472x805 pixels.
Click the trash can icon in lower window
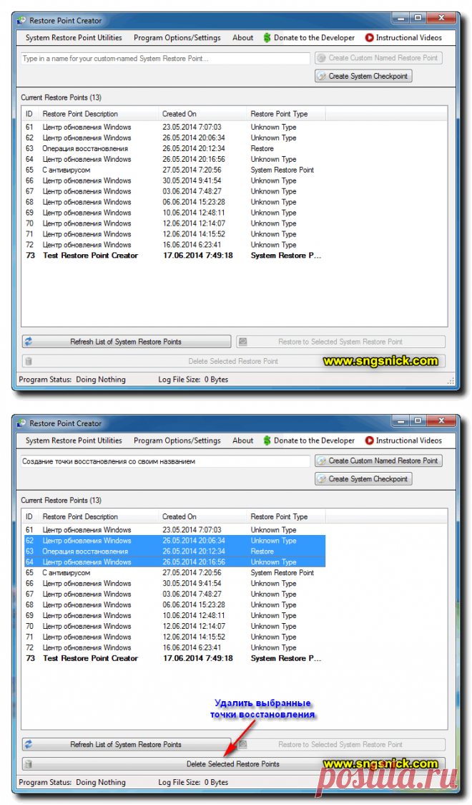tap(29, 764)
